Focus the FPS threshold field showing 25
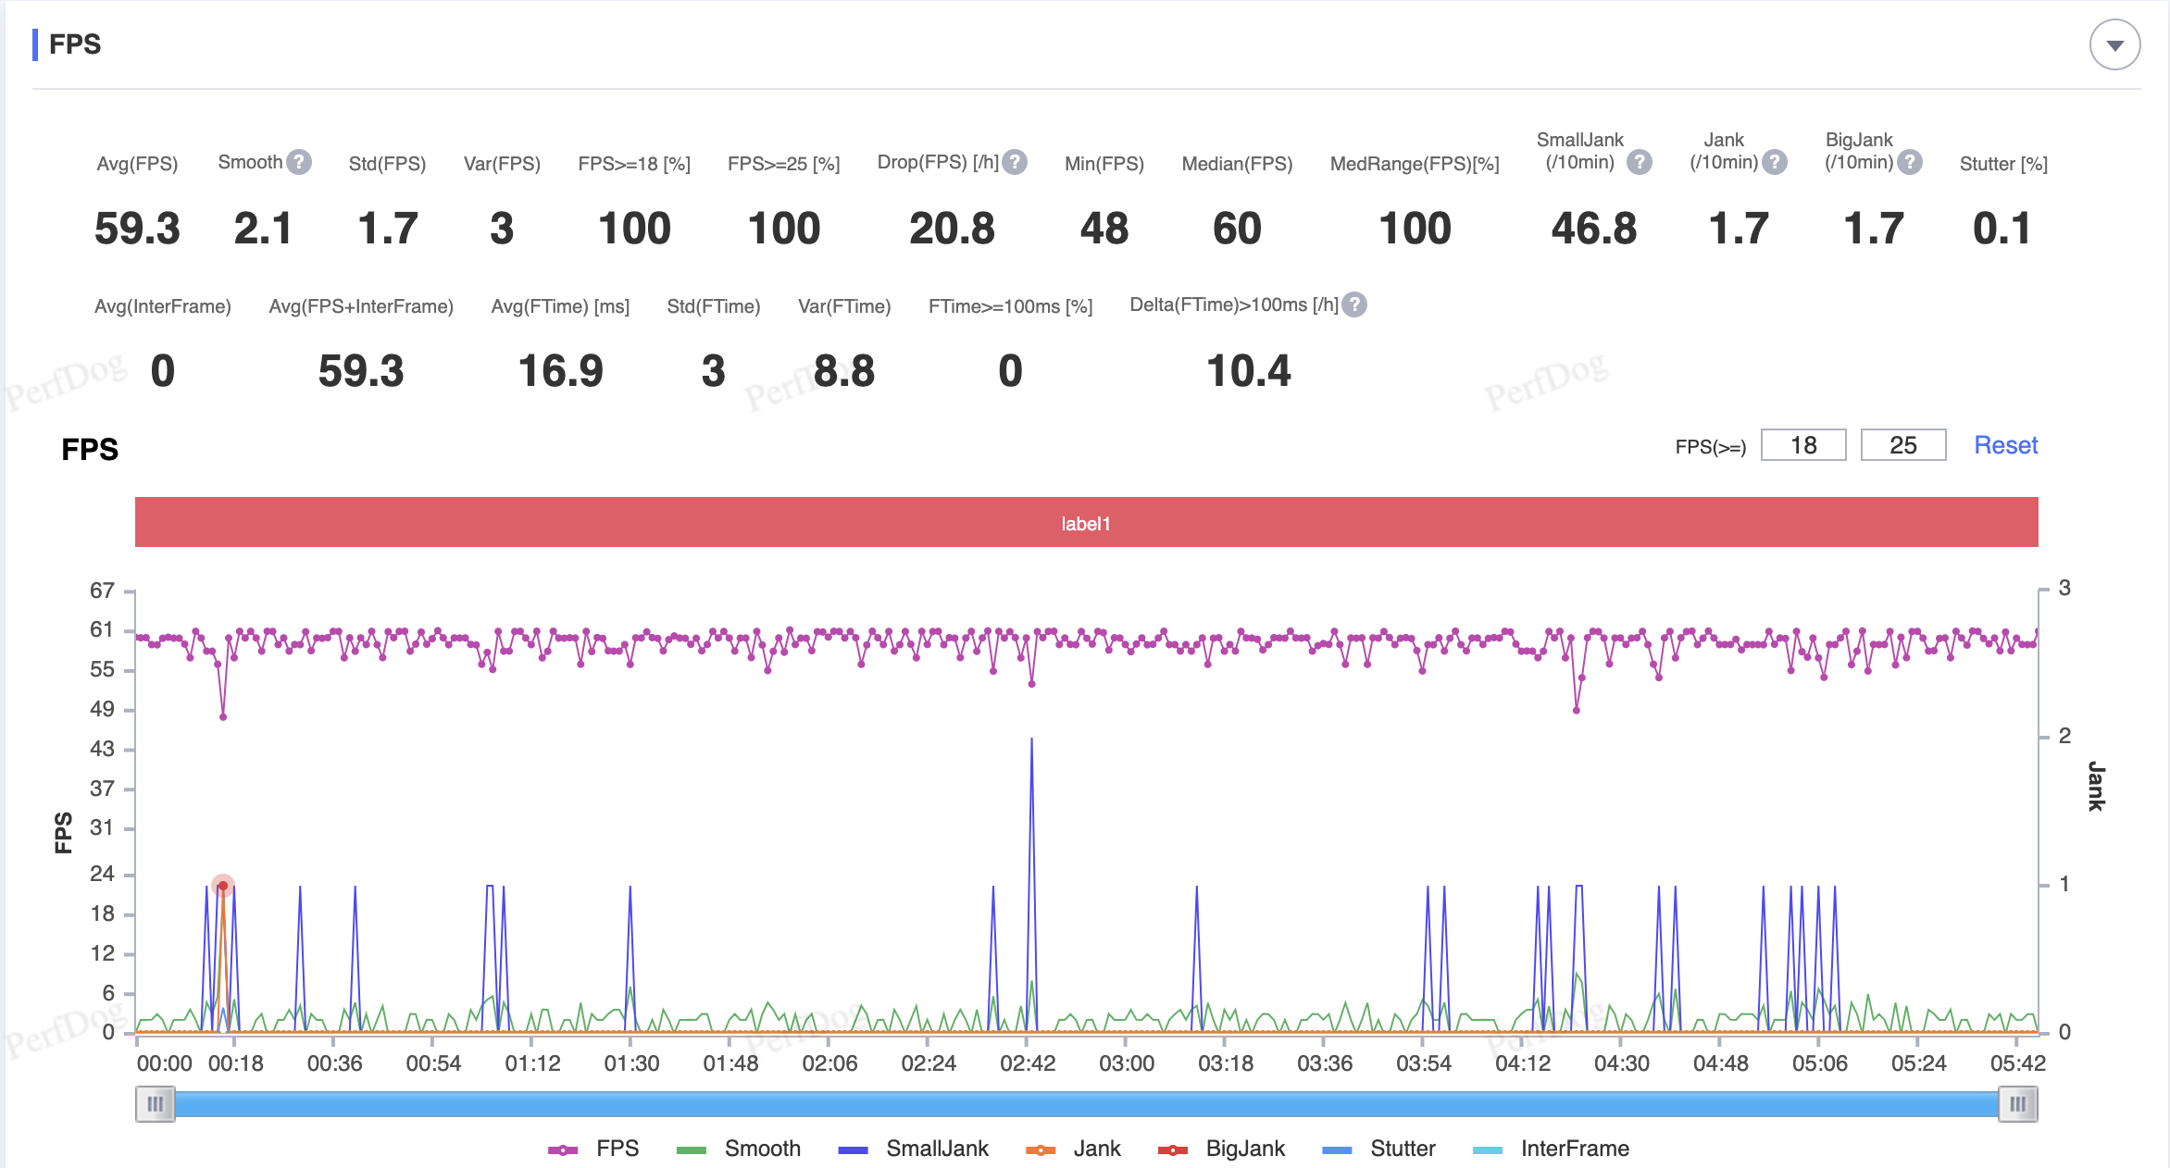This screenshot has width=2170, height=1168. [1902, 445]
